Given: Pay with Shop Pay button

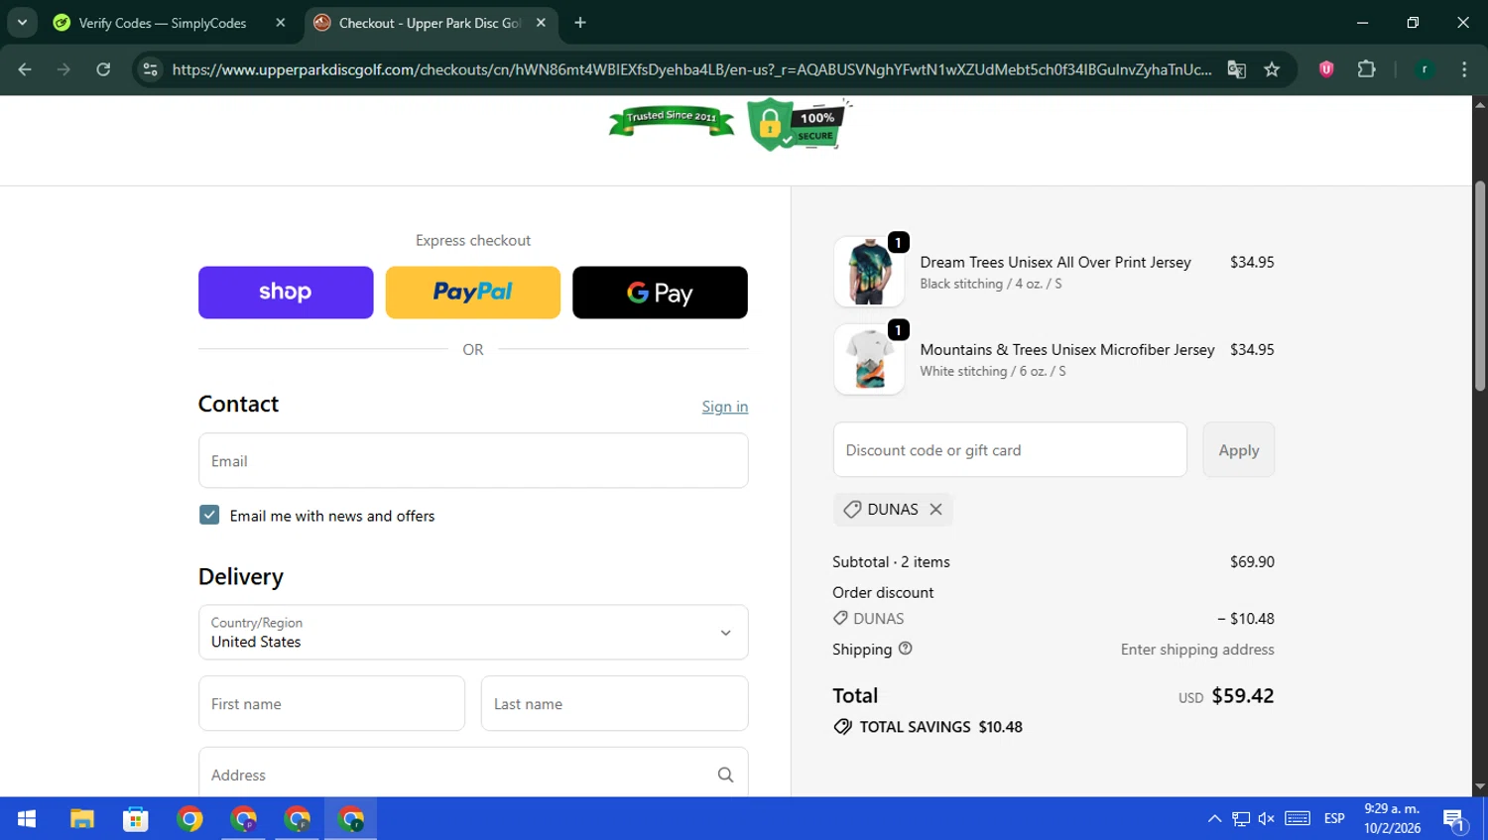Looking at the screenshot, I should click(286, 293).
